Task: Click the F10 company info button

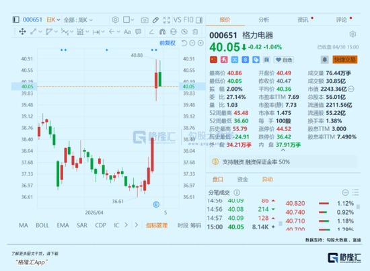Action: coord(188,20)
